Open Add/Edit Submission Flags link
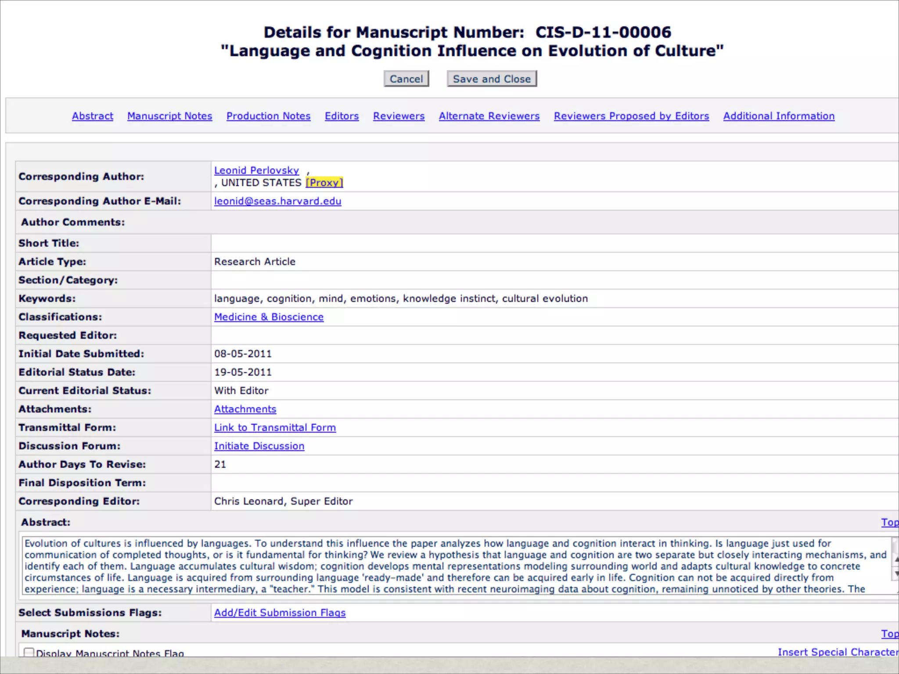Screen dimensions: 899x674 (x=280, y=613)
